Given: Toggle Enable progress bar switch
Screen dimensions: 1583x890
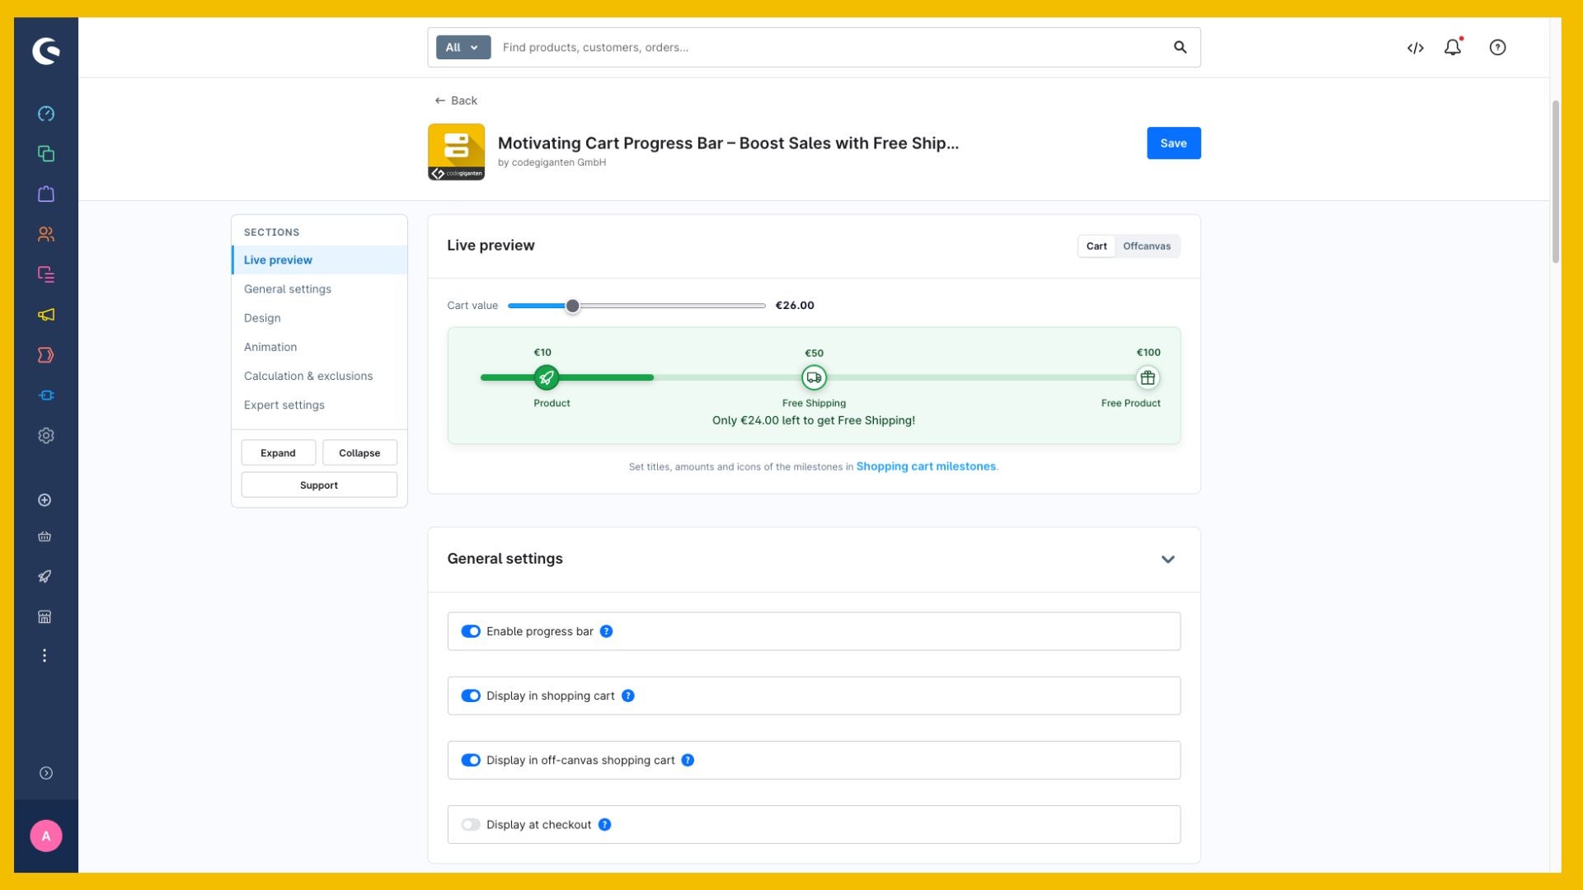Looking at the screenshot, I should (471, 631).
